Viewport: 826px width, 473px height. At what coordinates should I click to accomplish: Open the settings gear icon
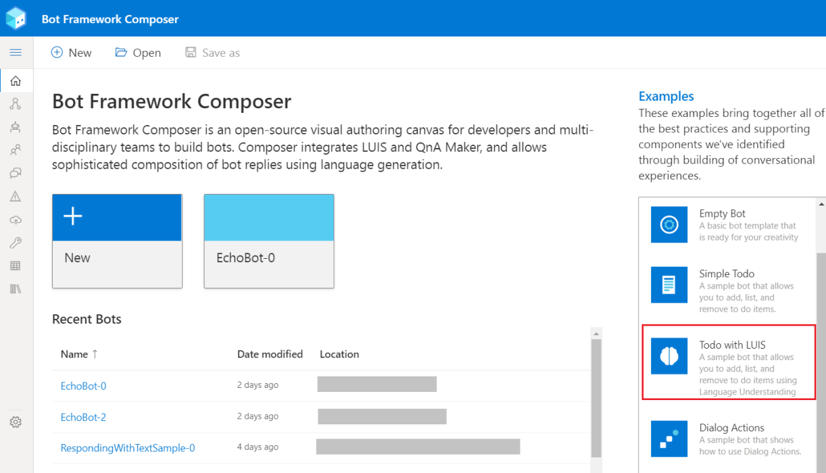16,422
